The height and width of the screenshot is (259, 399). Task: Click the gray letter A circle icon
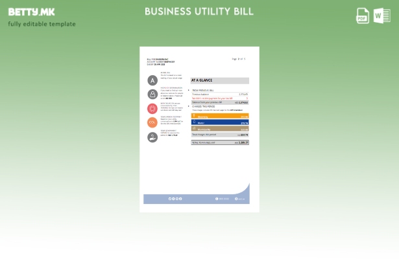pos(152,80)
